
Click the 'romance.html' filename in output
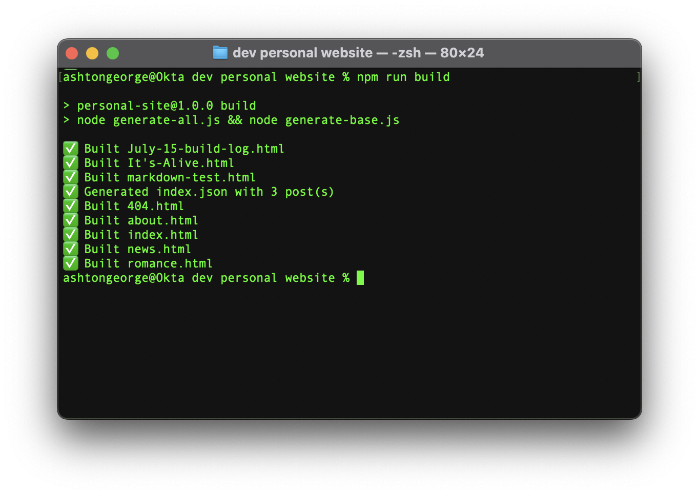point(170,263)
